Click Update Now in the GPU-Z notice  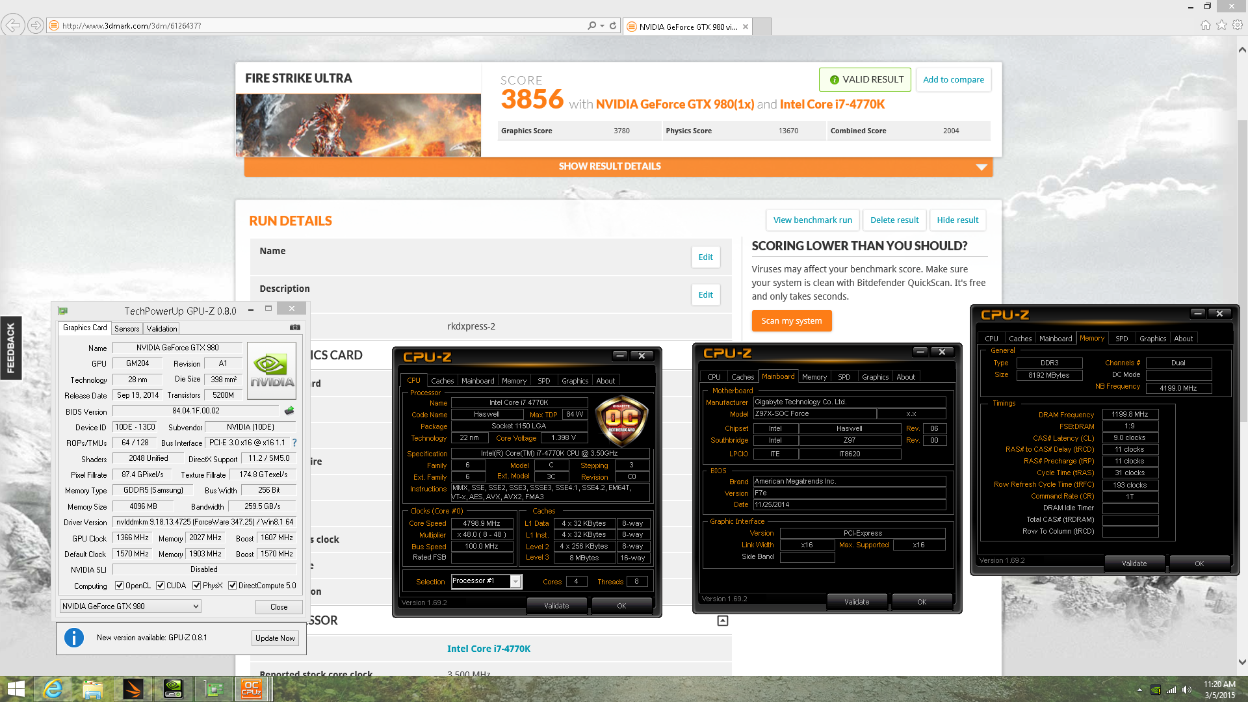[x=275, y=638]
